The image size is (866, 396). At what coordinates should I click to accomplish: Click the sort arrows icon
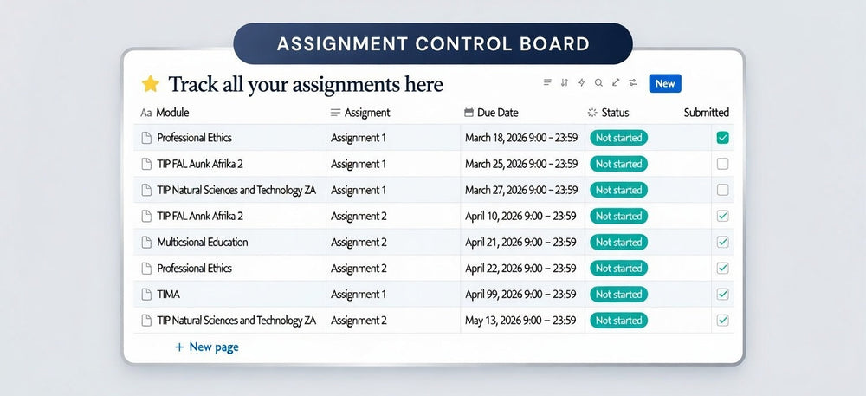pos(565,83)
